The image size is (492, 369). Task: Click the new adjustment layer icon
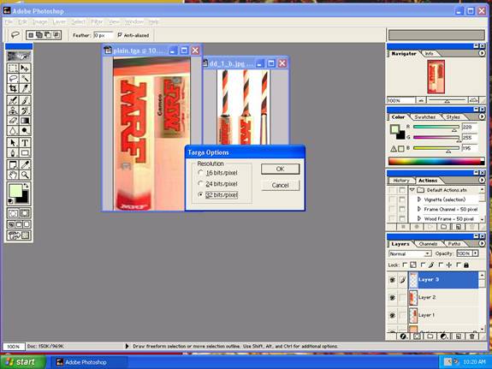(x=444, y=336)
